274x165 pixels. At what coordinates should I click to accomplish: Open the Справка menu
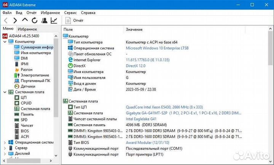tap(88, 13)
